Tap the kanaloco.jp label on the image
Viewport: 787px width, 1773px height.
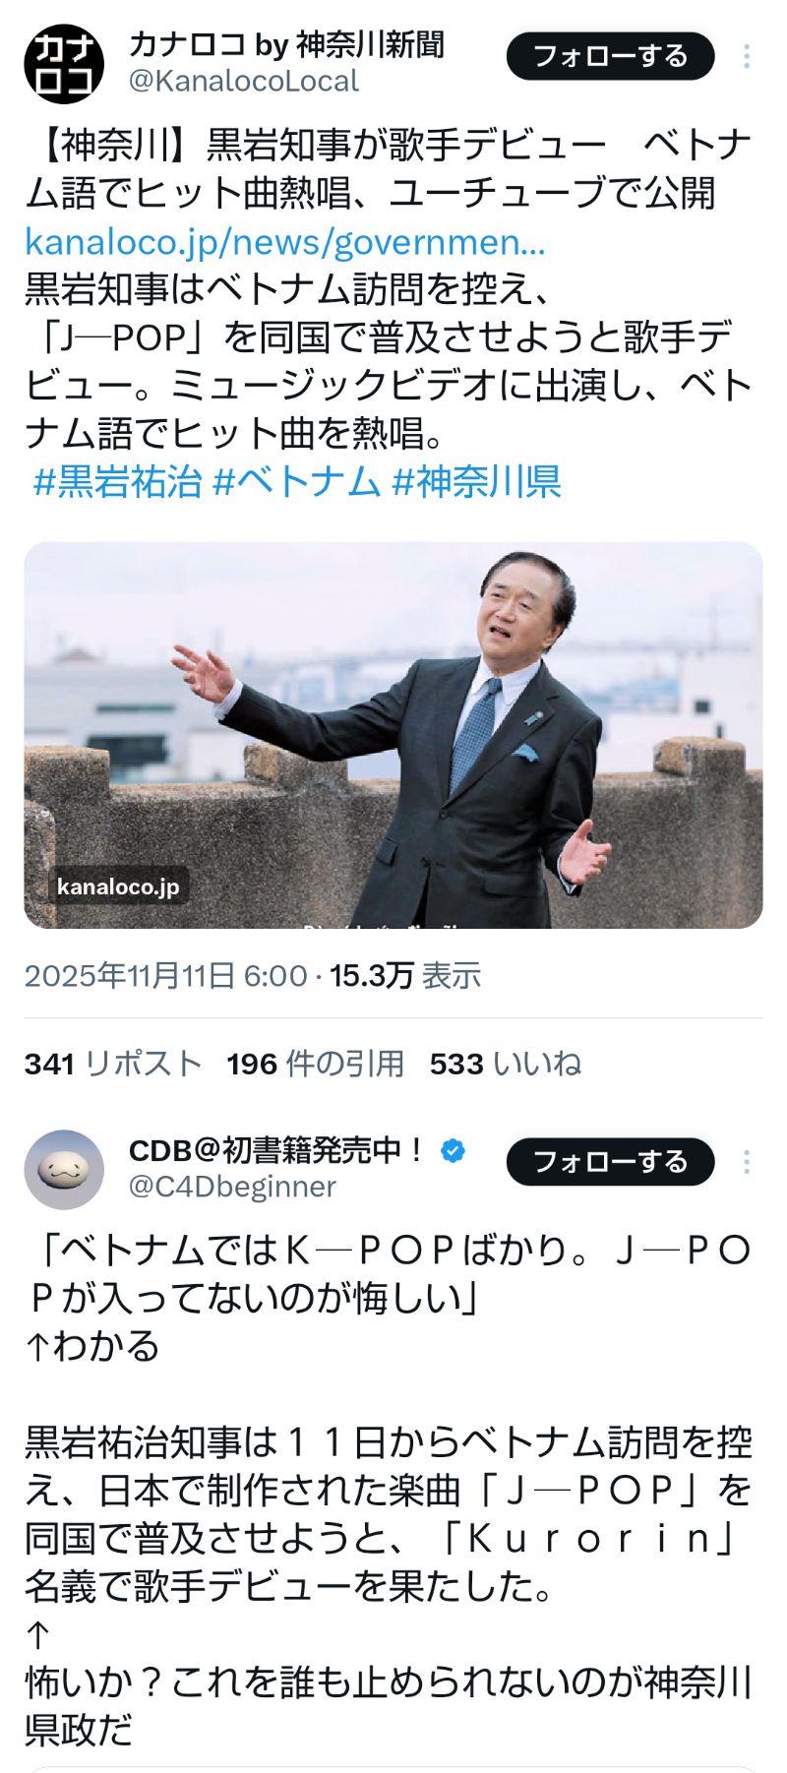(x=118, y=886)
